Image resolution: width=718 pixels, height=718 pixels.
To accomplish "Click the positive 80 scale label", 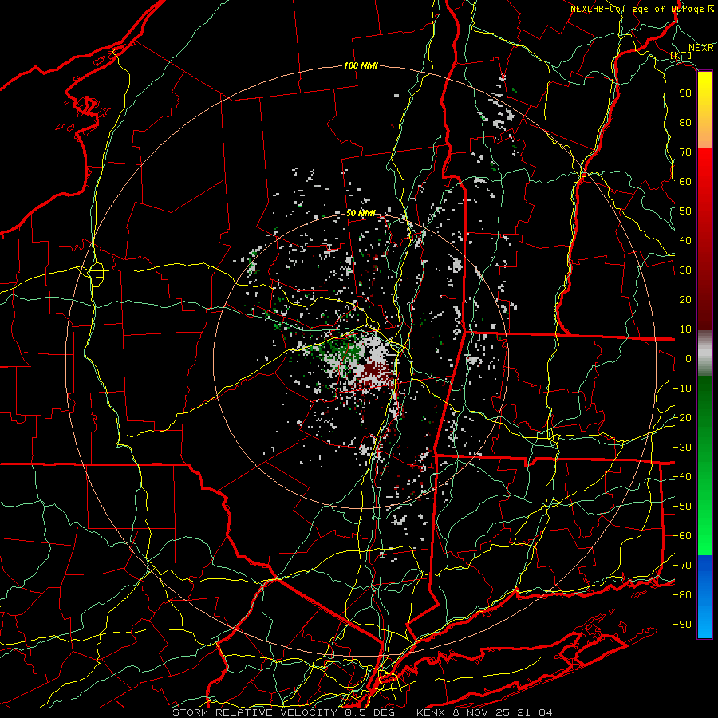I will click(x=685, y=122).
